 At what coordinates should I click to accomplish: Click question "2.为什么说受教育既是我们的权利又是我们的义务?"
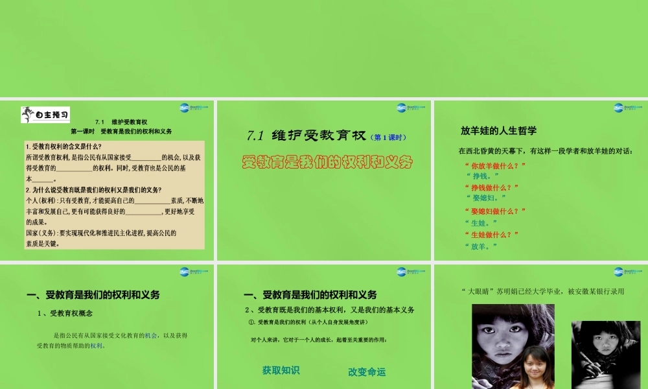(94, 190)
